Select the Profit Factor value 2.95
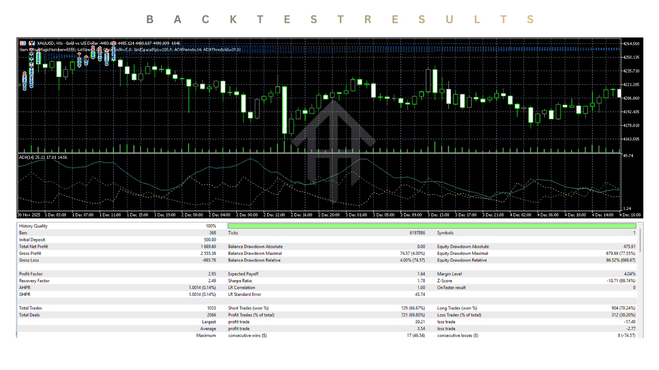 (212, 274)
